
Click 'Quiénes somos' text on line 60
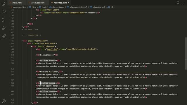pyautogui.click(x=47, y=91)
